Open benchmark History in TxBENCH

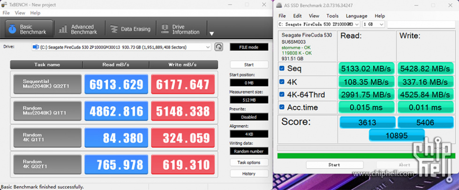pyautogui.click(x=249, y=174)
